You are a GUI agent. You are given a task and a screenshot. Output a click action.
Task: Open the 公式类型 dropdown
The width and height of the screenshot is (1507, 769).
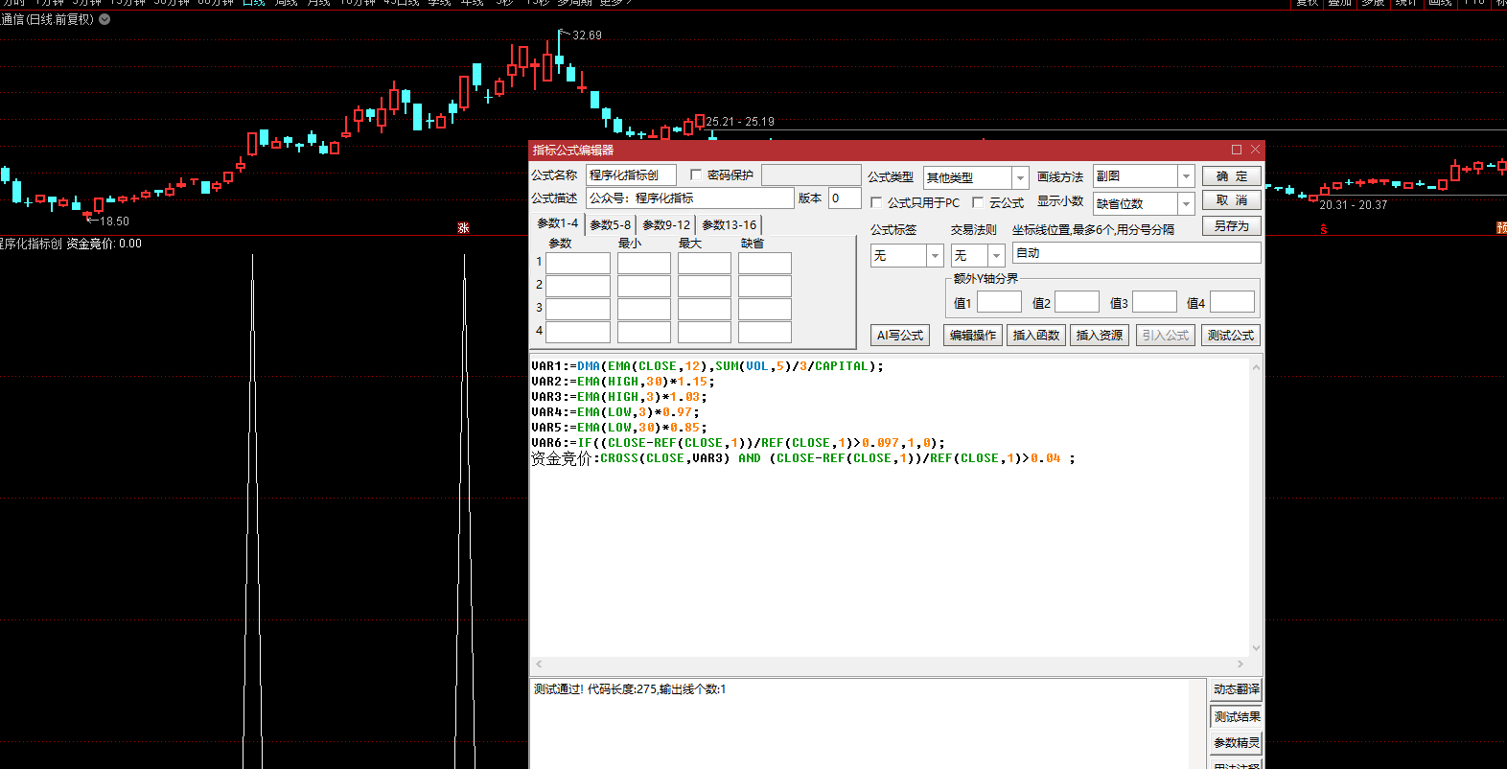coord(1020,177)
